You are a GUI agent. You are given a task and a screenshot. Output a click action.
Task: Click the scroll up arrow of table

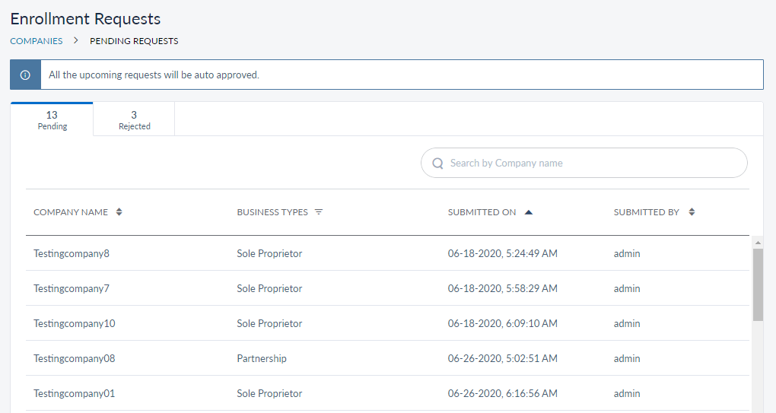757,242
